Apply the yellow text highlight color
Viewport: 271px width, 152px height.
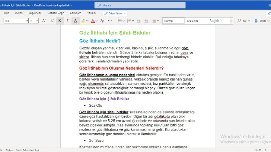point(83,21)
